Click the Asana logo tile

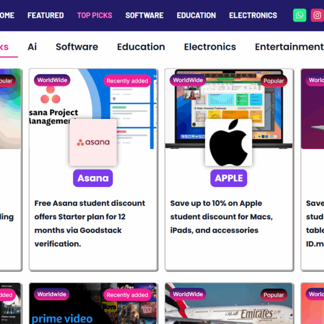click(x=93, y=143)
